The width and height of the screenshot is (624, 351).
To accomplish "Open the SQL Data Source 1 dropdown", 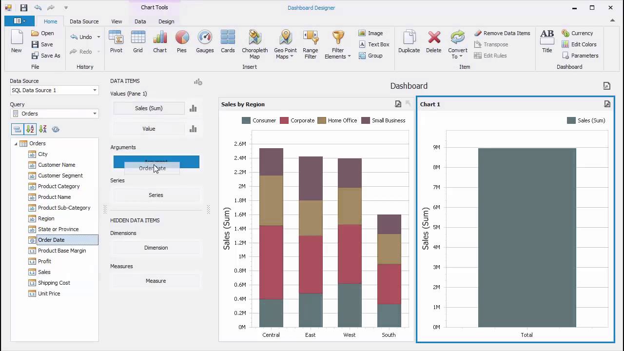I will (95, 90).
